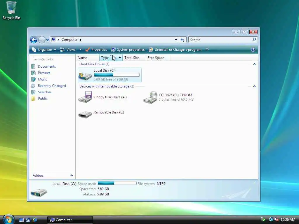
Task: Click Switch between windows quick launch icon
Action: (28, 220)
